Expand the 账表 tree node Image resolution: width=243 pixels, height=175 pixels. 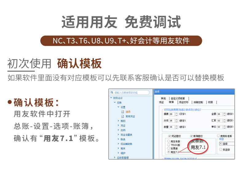[118, 139]
